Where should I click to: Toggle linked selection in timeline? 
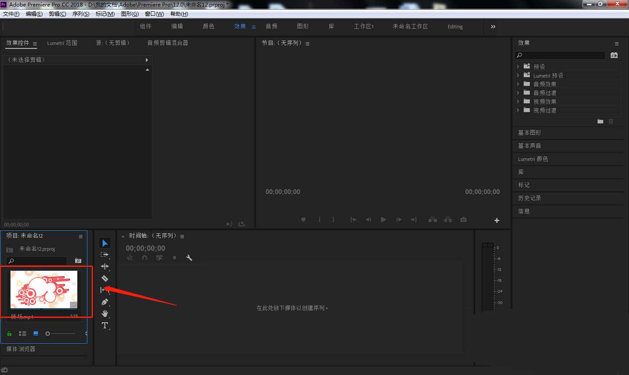[159, 258]
